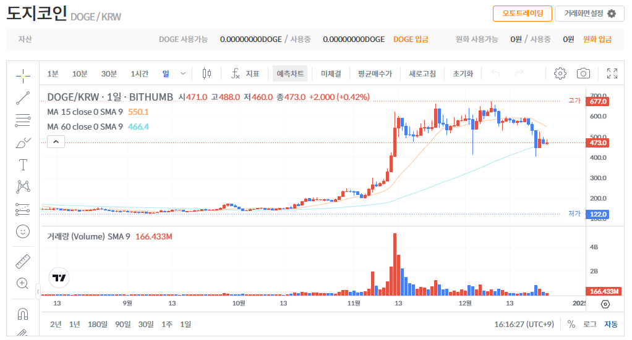Set the chart range to 1일
Viewport: 632px width, 340px height.
click(x=186, y=325)
